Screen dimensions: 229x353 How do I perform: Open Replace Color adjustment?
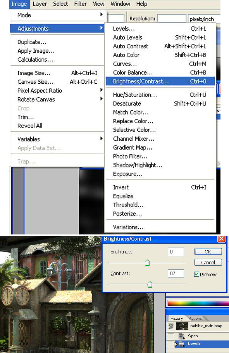160,121
